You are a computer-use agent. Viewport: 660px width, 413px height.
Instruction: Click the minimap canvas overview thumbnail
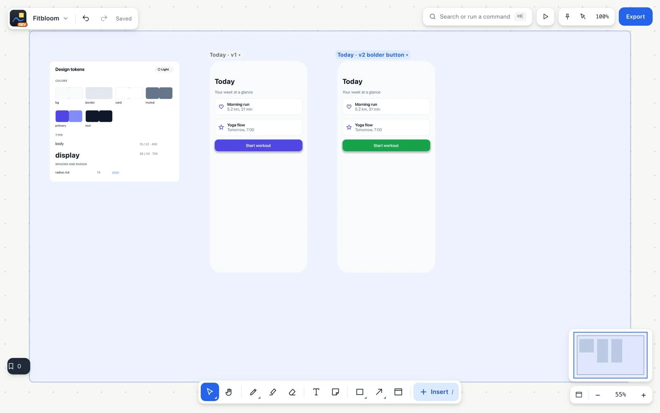(610, 355)
